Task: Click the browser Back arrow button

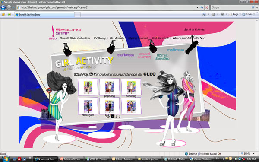Action: pyautogui.click(x=3, y=7)
